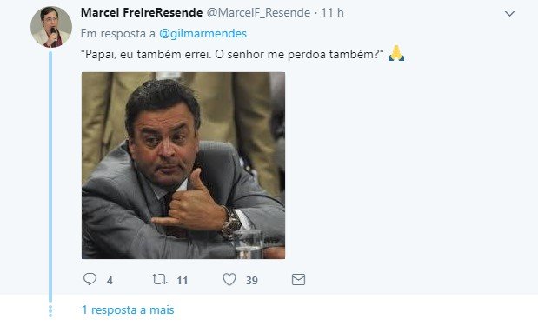Viewport: 538px width, 326px height.
Task: Open Marcel FreireResende's profile avatar
Action: pyautogui.click(x=51, y=27)
